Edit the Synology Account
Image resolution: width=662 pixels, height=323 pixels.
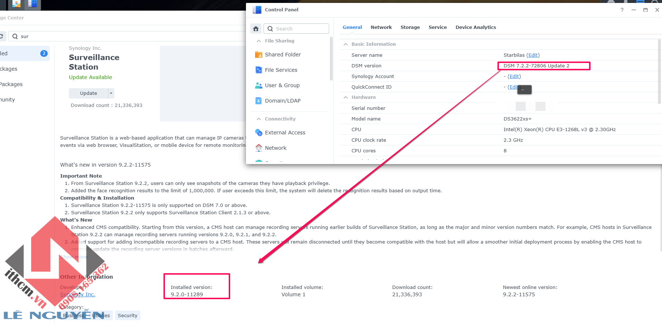(x=514, y=77)
